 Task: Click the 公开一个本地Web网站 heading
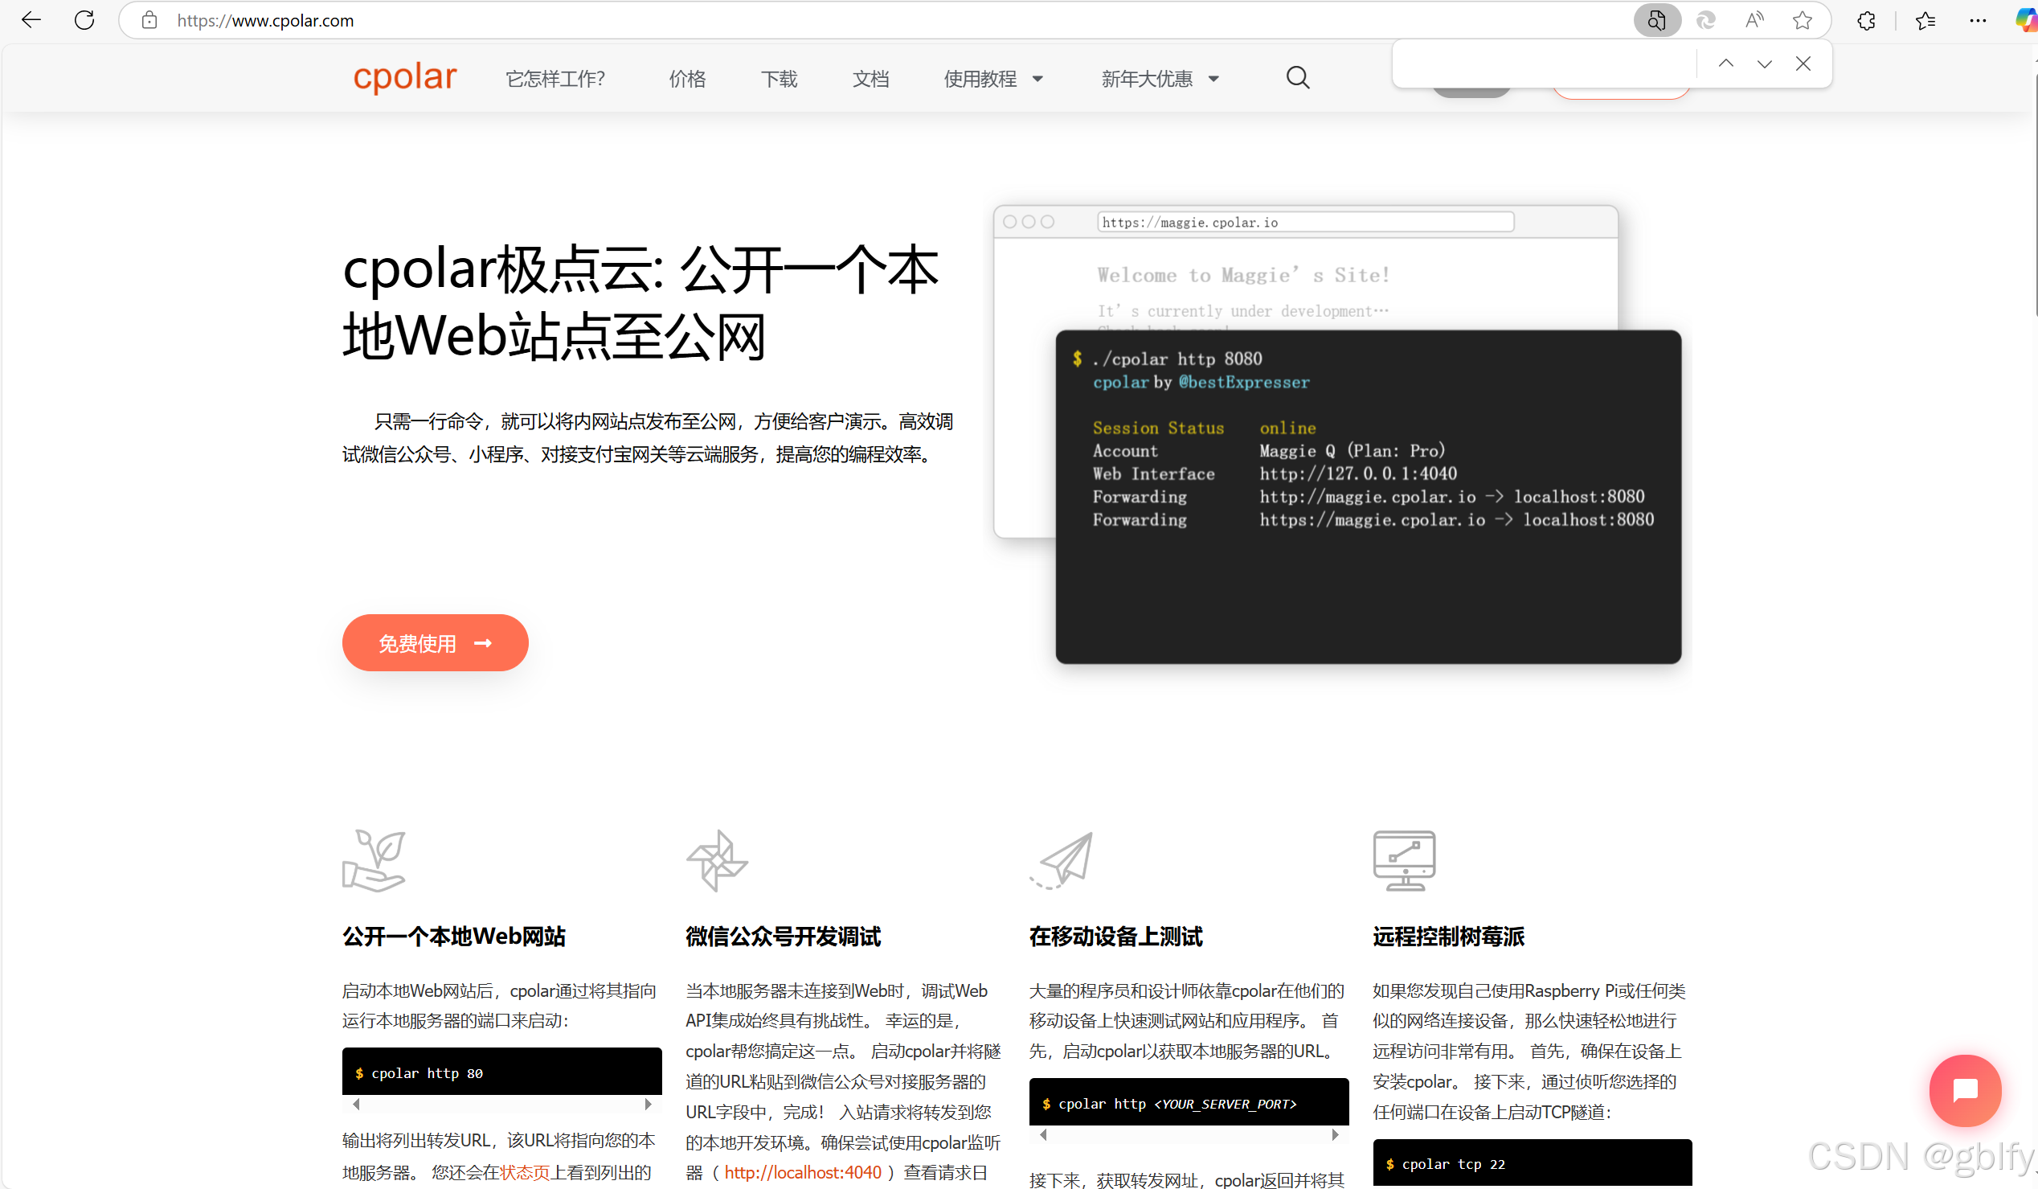pyautogui.click(x=454, y=936)
